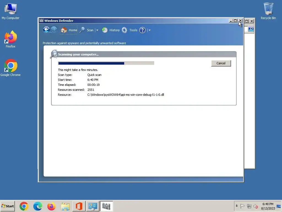This screenshot has height=212, width=282.
Task: Expand the Help options dropdown arrow
Action: tap(150, 30)
